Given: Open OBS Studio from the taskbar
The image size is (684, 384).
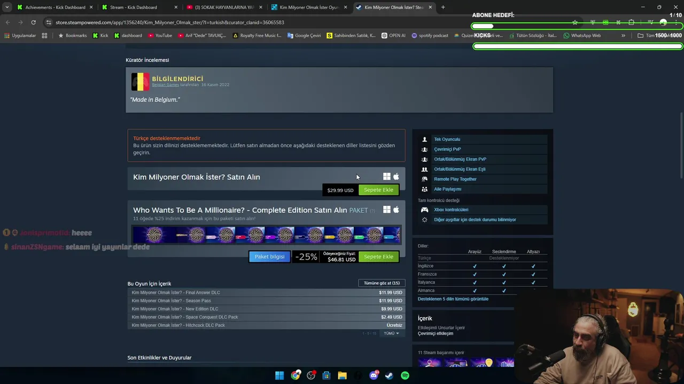Looking at the screenshot, I should 311,375.
